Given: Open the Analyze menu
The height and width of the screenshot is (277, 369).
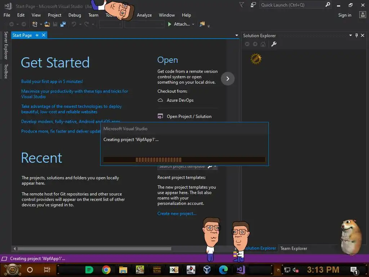Looking at the screenshot, I should click(144, 15).
